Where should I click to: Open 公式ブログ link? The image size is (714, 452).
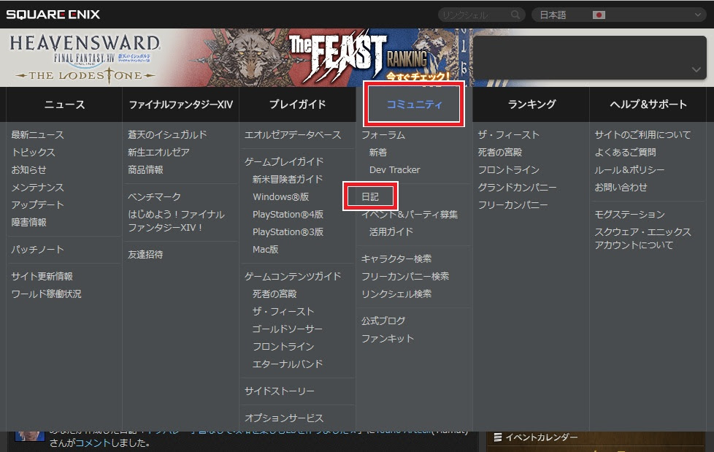point(383,321)
